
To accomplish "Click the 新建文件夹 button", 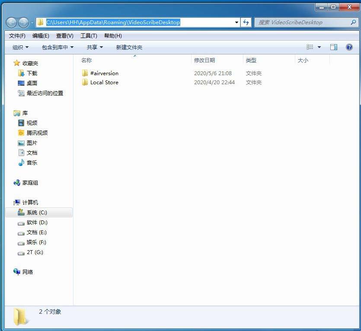I will (x=129, y=48).
